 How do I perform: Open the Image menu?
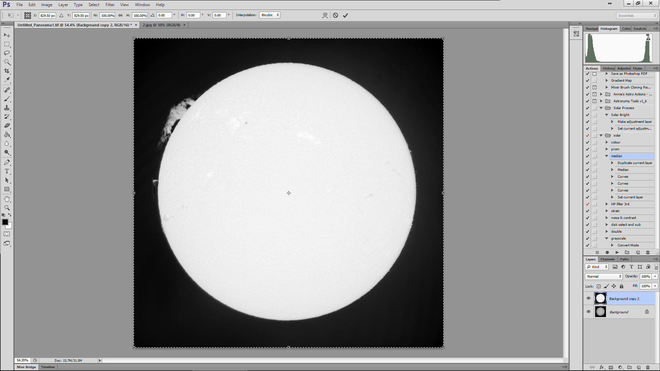coord(47,5)
